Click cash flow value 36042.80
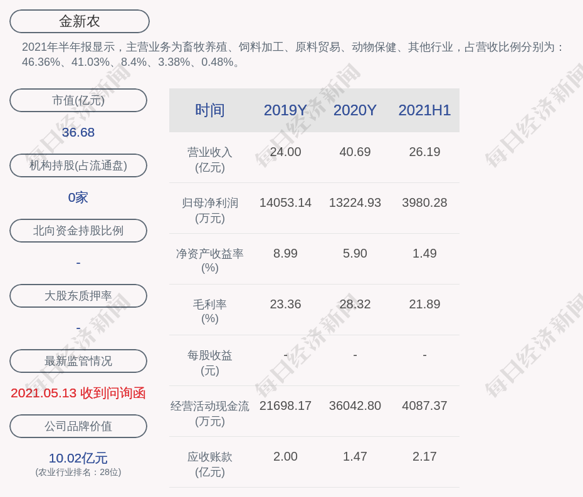Screen dimensions: 583x497 355,405
